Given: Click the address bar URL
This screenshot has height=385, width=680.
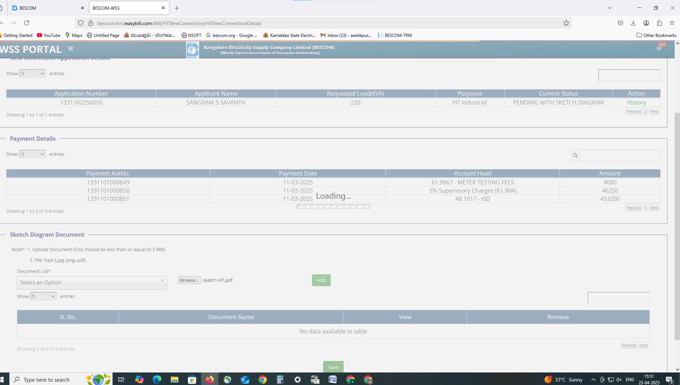Looking at the screenshot, I should (179, 23).
